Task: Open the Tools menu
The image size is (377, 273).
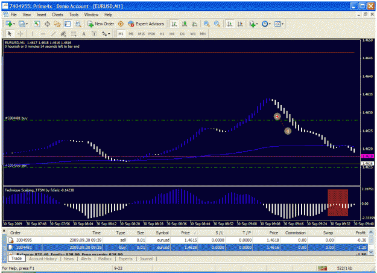Action: click(74, 14)
